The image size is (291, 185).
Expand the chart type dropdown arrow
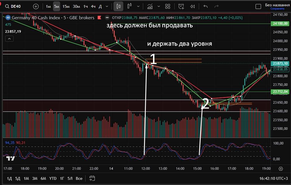(139, 6)
